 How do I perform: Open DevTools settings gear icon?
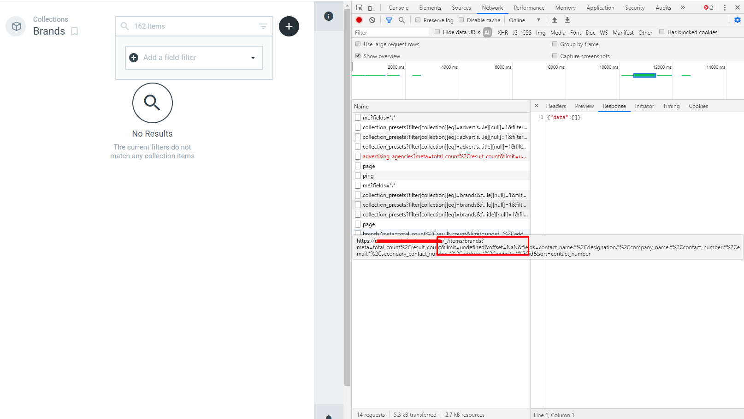tap(737, 20)
